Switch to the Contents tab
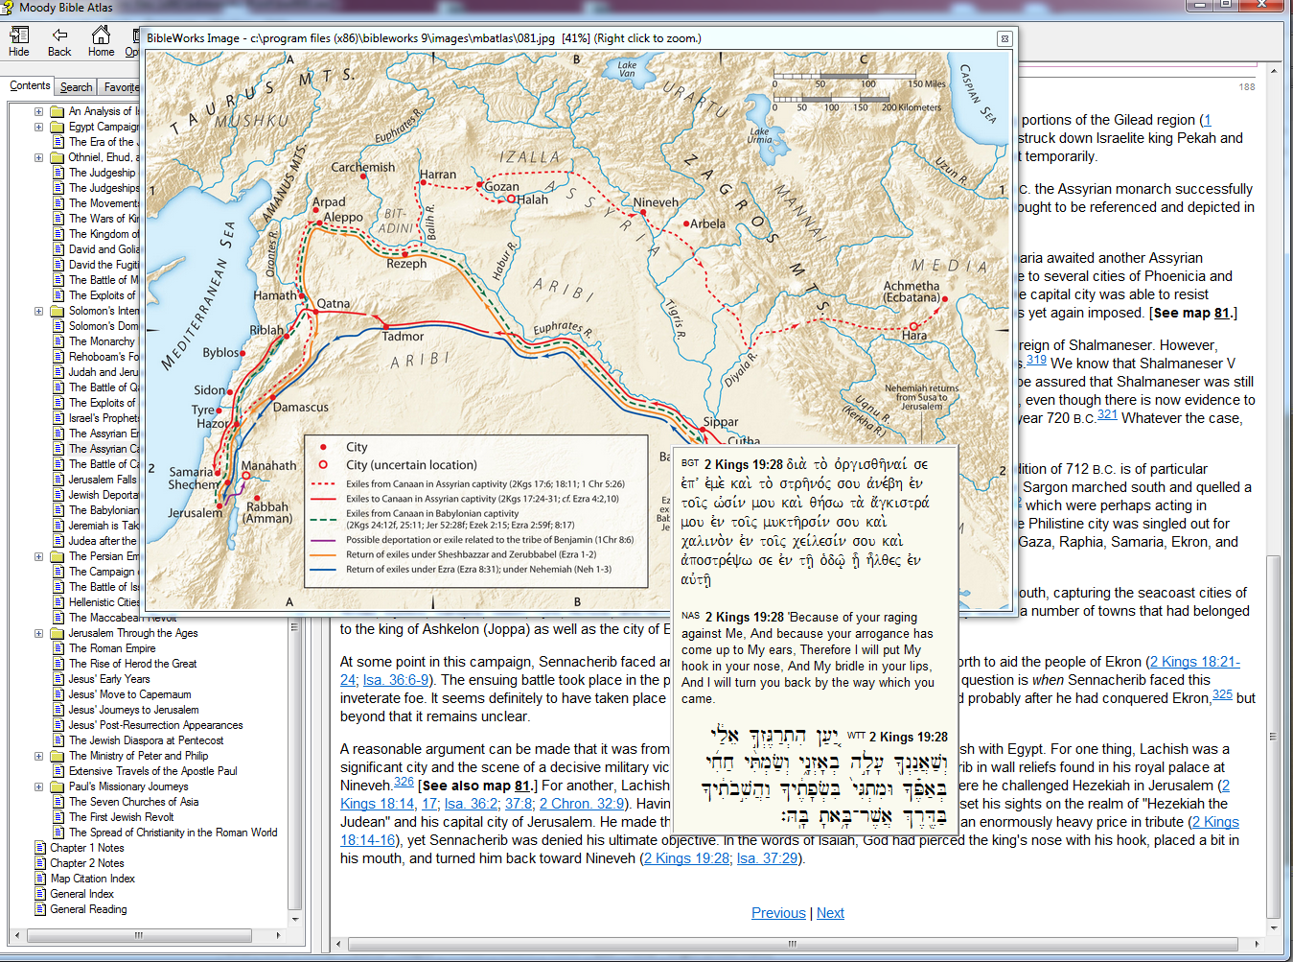Viewport: 1293px width, 962px height. tap(30, 86)
